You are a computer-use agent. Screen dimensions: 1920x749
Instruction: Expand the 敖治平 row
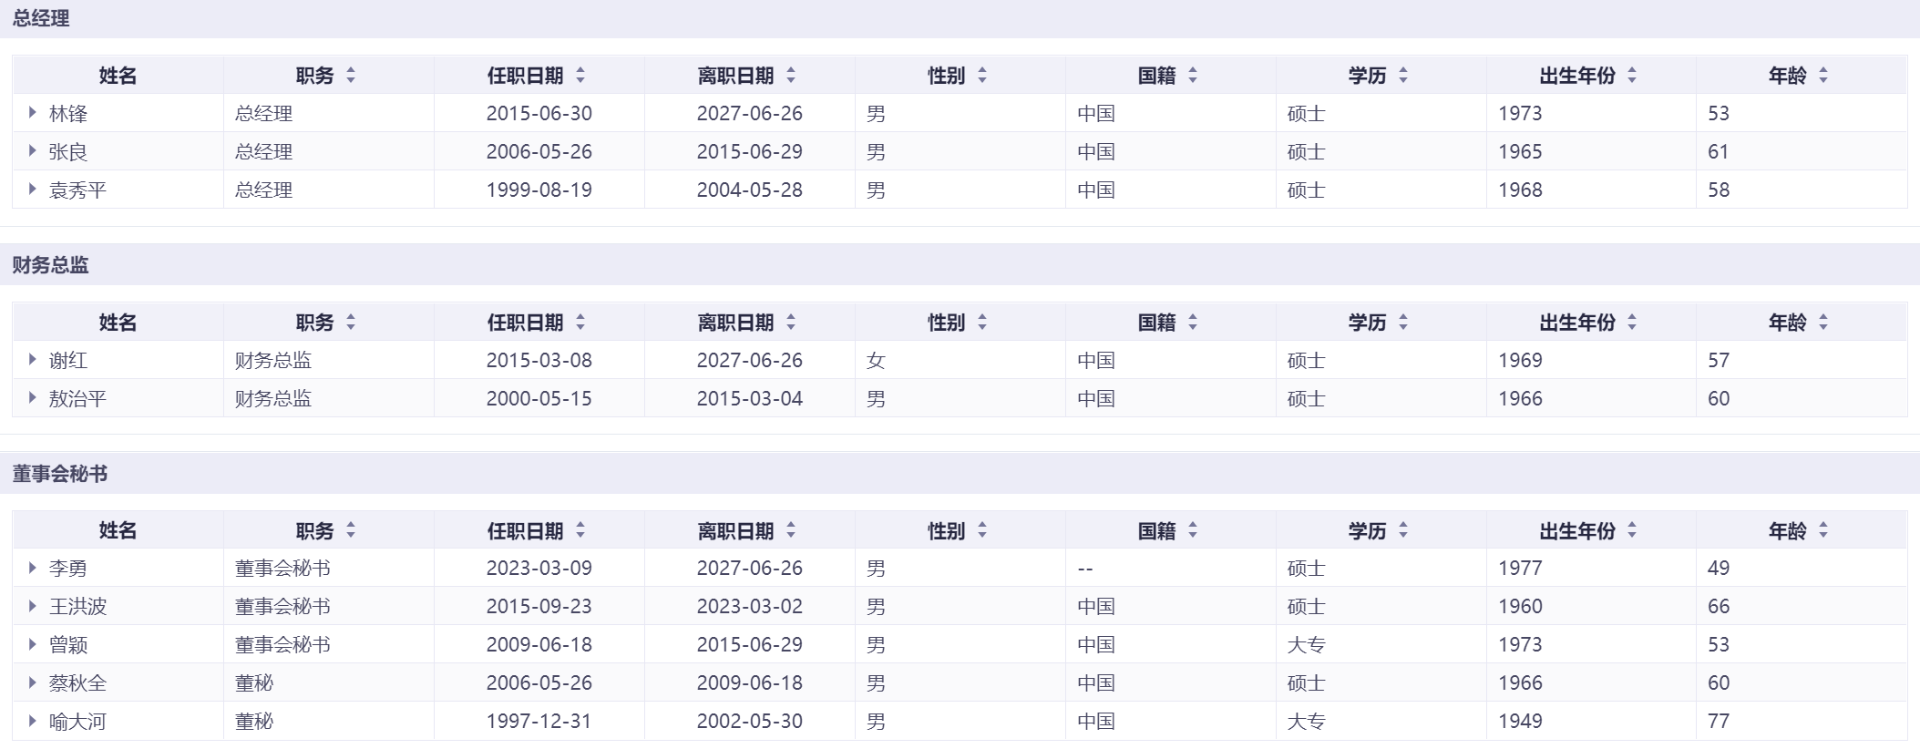(33, 398)
